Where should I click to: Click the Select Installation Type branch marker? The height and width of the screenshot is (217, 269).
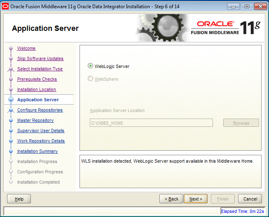[x=11, y=69]
